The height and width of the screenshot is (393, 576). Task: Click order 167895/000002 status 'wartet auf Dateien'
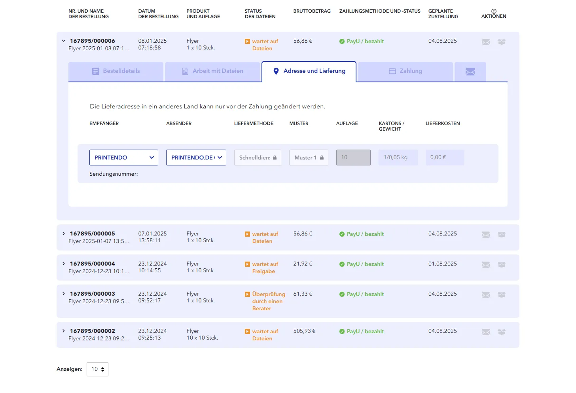[x=265, y=335]
